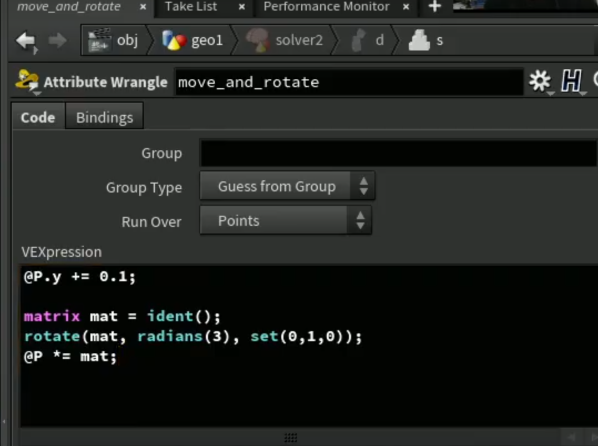Close the Take List tab

242,7
